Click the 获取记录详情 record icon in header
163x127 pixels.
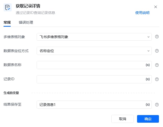[x=8, y=7]
